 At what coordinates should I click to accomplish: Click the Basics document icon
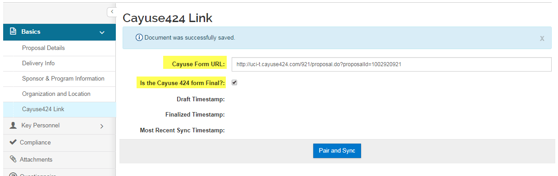click(13, 32)
